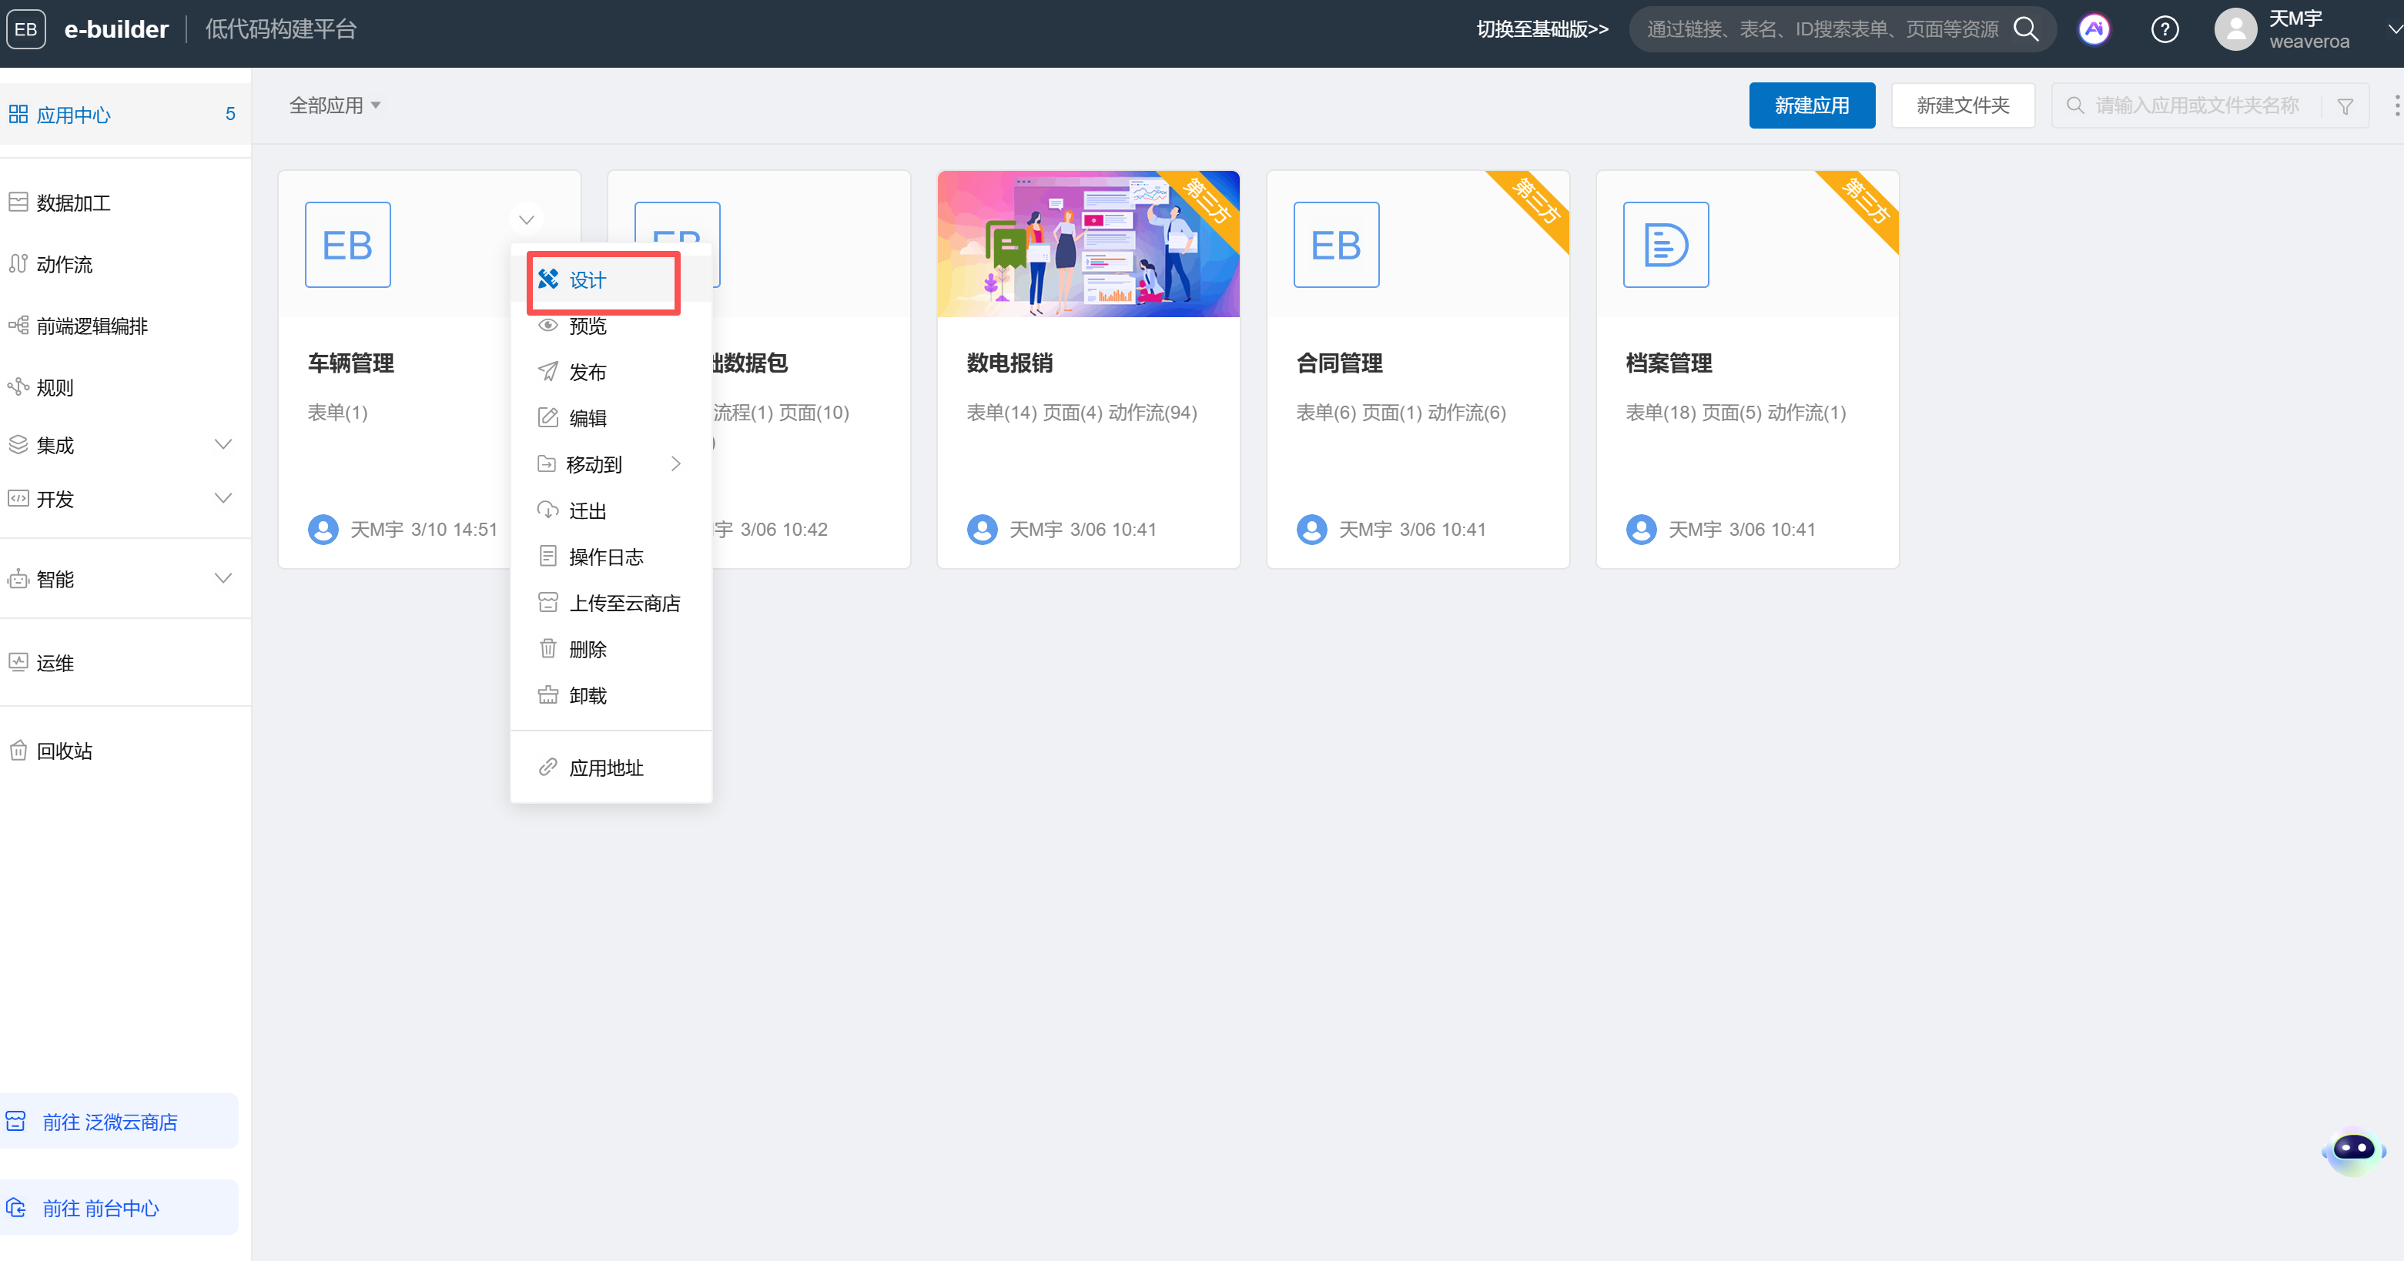Click the filter funnel icon
2404x1261 pixels.
pos(2345,106)
